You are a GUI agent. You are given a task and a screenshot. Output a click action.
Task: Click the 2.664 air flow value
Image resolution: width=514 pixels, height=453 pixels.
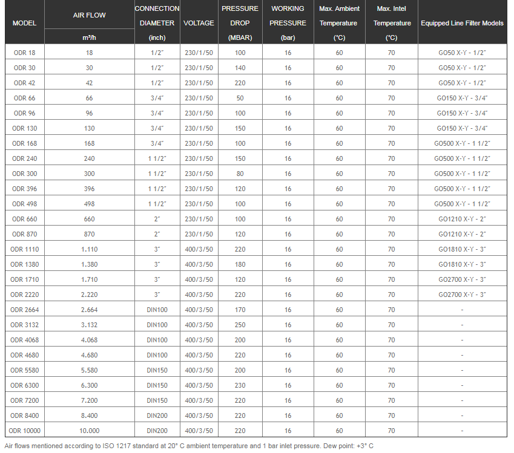tap(90, 310)
